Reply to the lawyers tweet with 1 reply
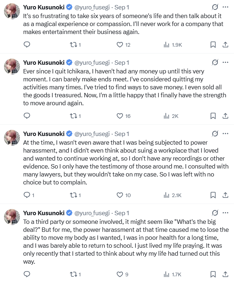This screenshot has height=281, width=234. [x=27, y=195]
